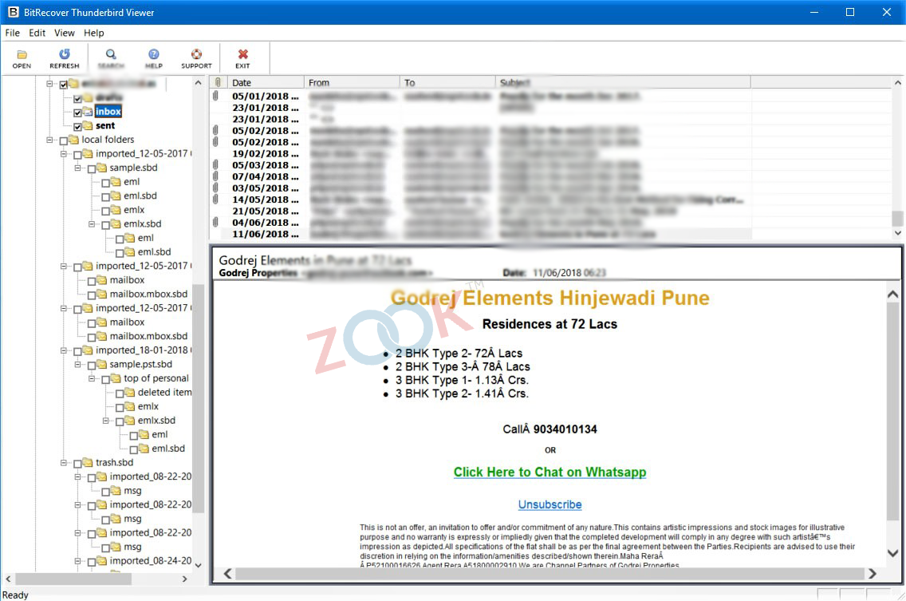Image resolution: width=906 pixels, height=601 pixels.
Task: Collapse the top of personal node
Action: coord(91,378)
